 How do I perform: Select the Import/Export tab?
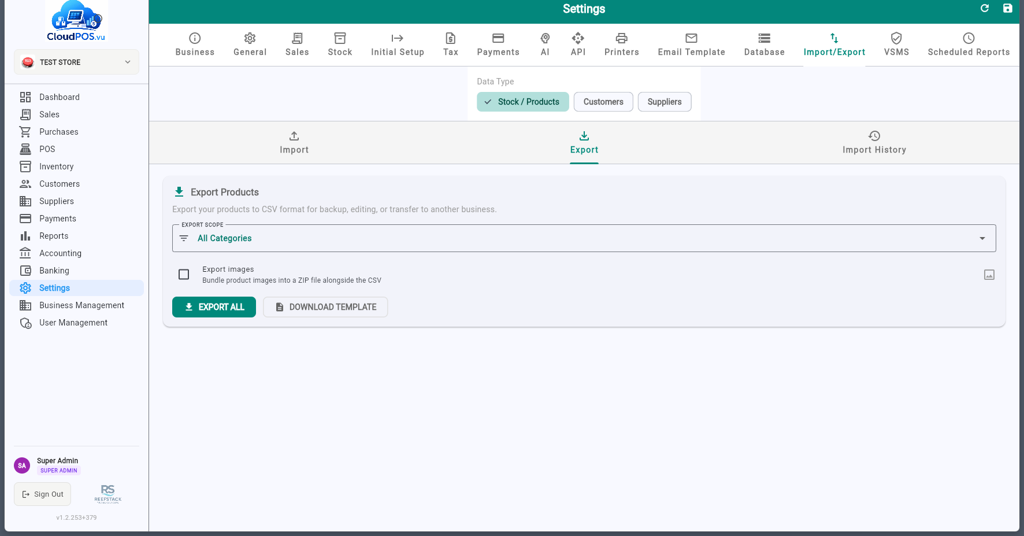834,45
